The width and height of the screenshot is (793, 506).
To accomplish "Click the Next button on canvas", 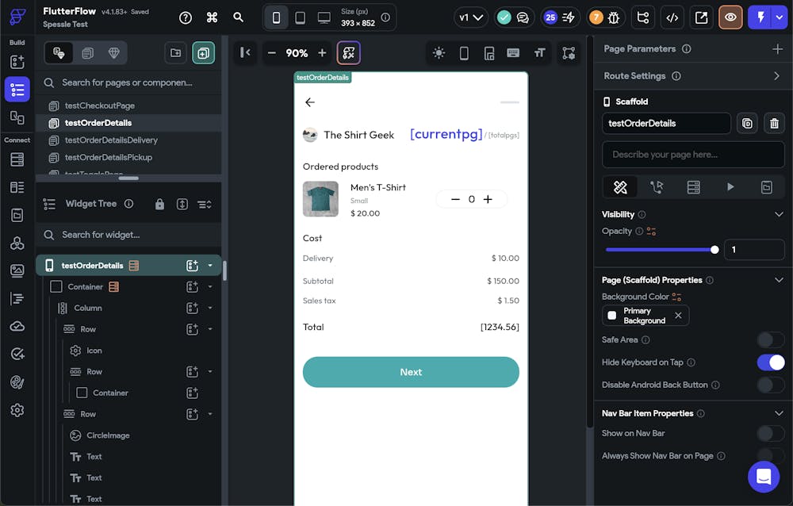I will pos(411,372).
